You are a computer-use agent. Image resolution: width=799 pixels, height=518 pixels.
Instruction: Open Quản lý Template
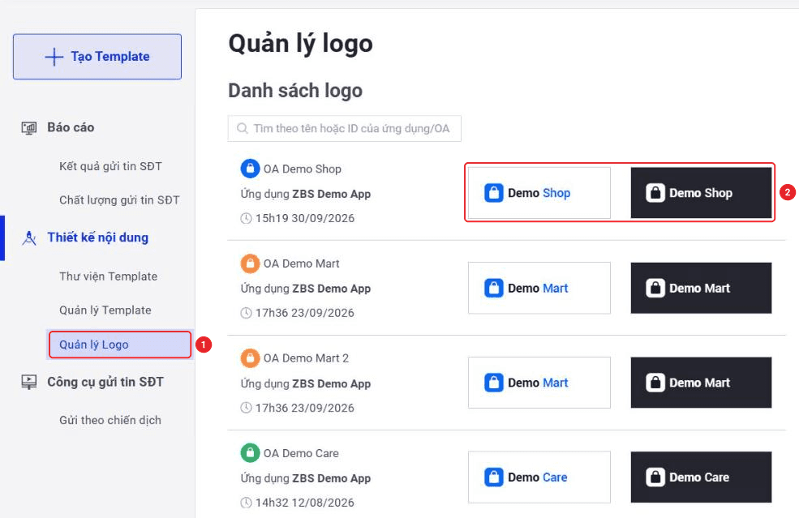(x=105, y=310)
